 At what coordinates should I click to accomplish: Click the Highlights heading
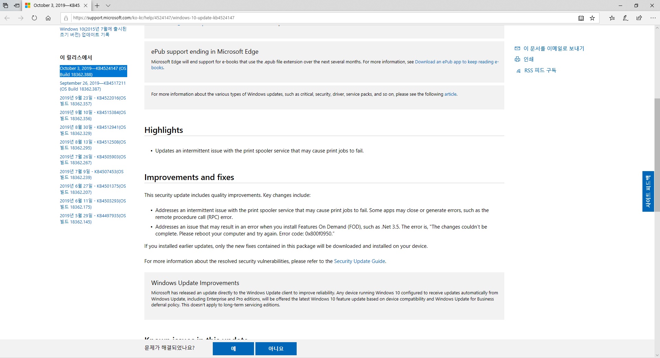pyautogui.click(x=164, y=130)
